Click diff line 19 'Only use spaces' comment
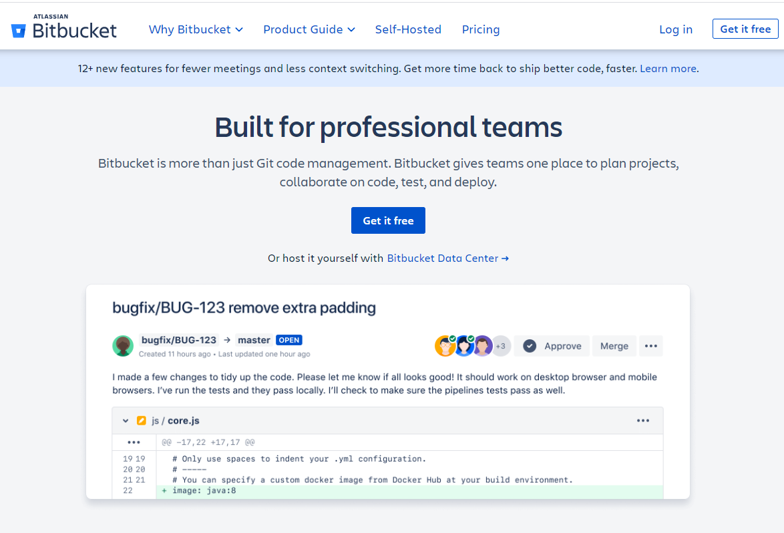This screenshot has height=533, width=784. click(299, 459)
